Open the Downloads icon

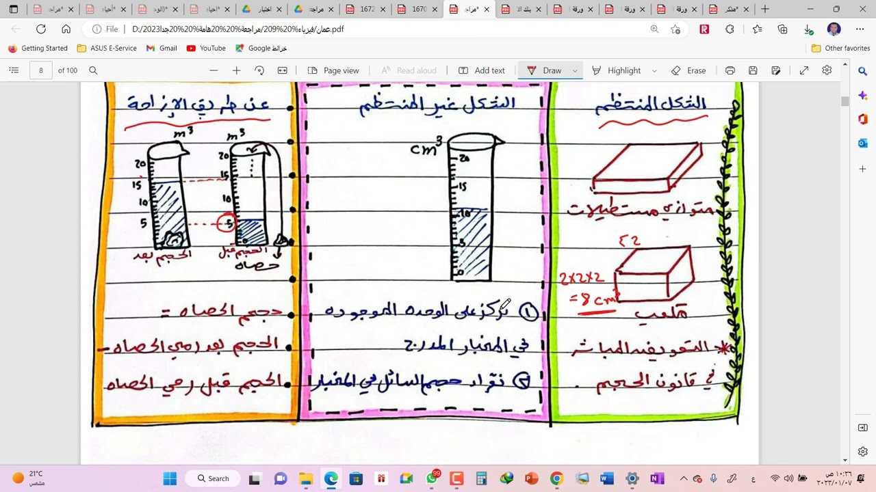coord(808,29)
